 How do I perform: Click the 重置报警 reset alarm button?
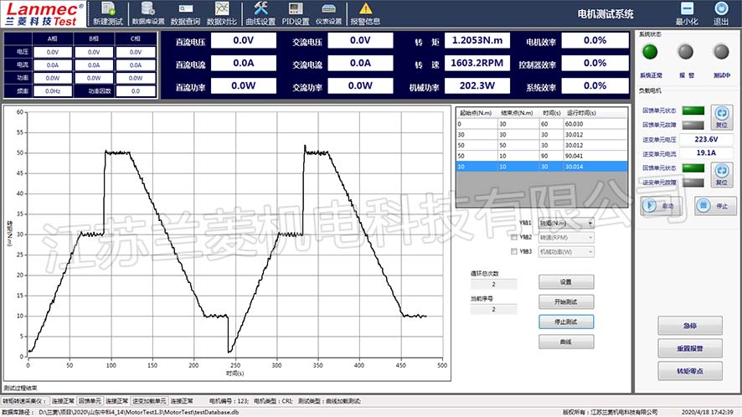coord(688,347)
